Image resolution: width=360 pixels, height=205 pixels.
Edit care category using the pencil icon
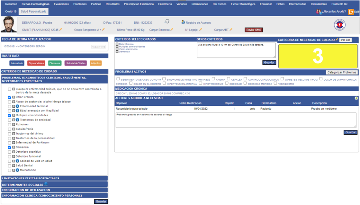point(337,40)
